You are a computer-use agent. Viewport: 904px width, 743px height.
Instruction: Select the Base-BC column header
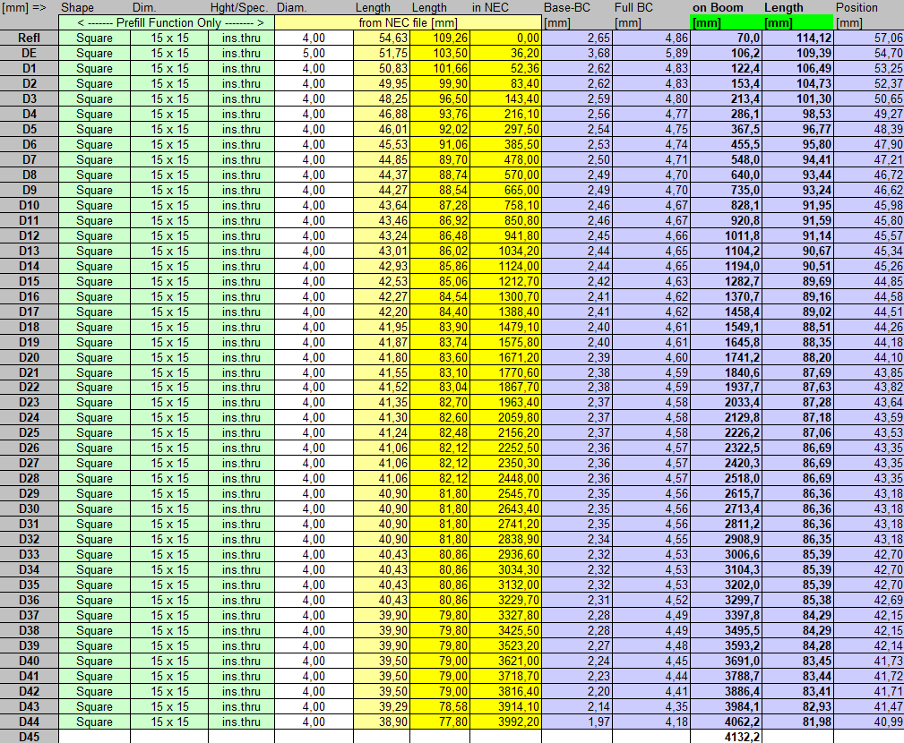567,7
